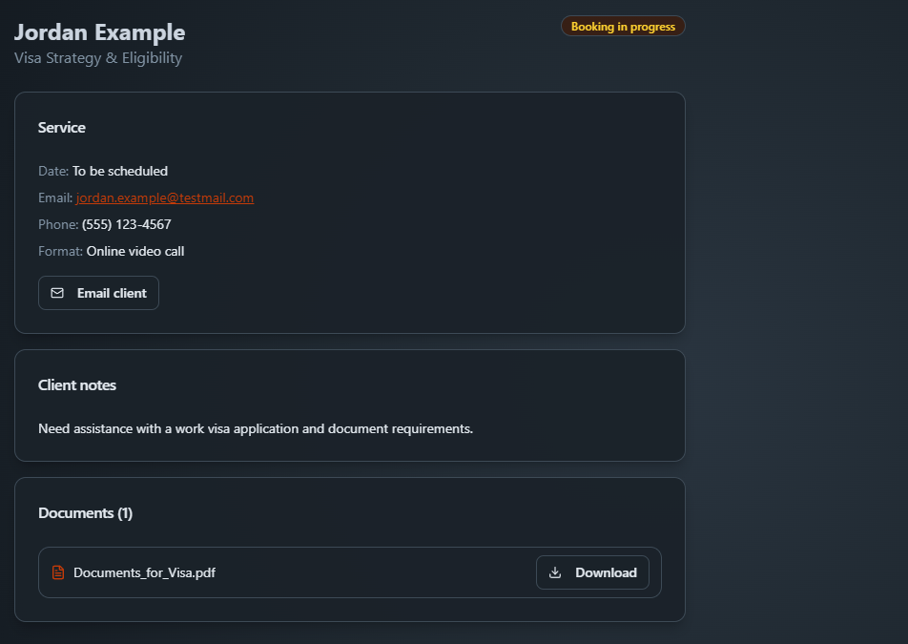908x644 pixels.
Task: Open the Email client button
Action: coord(98,293)
